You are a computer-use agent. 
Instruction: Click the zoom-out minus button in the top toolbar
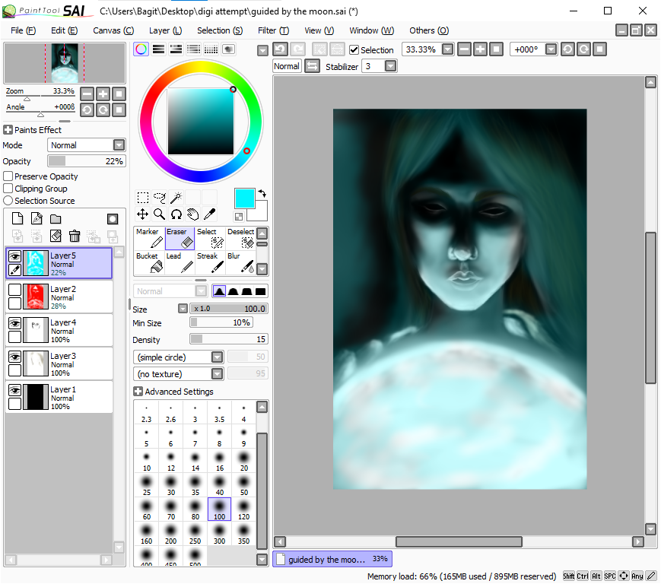[464, 49]
